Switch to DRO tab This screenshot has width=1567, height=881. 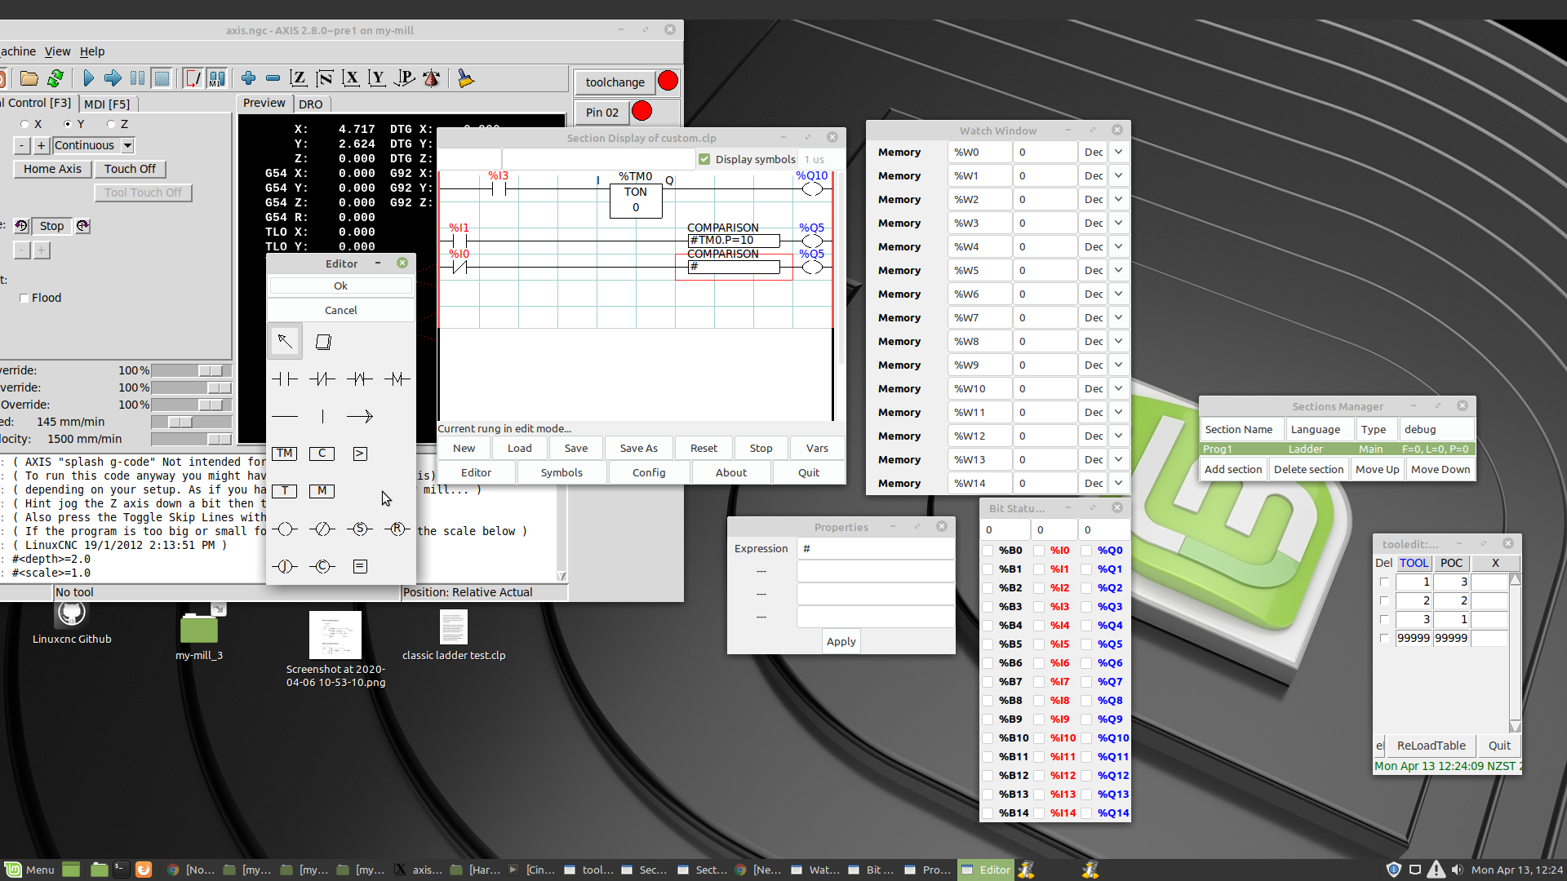coord(310,104)
